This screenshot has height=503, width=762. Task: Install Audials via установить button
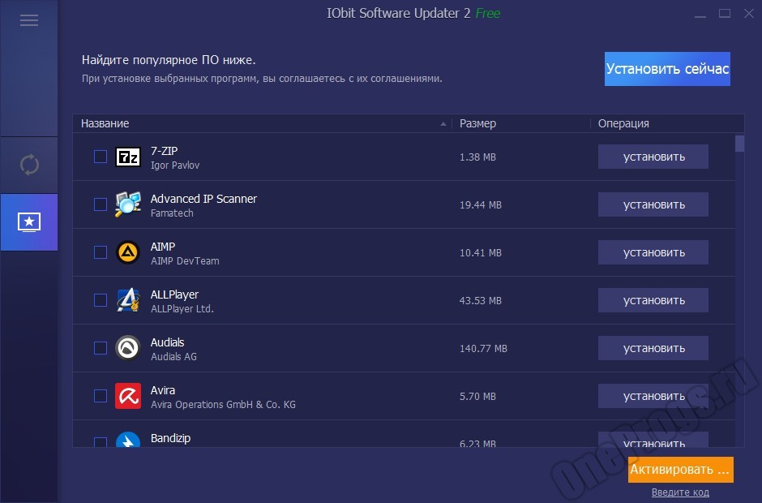coord(653,348)
